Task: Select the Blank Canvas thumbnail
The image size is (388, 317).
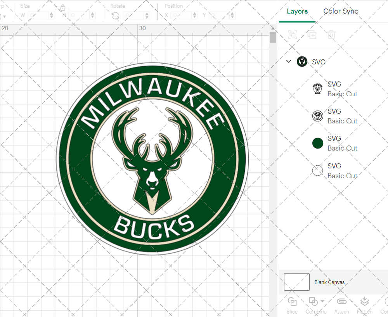Action: (x=297, y=282)
